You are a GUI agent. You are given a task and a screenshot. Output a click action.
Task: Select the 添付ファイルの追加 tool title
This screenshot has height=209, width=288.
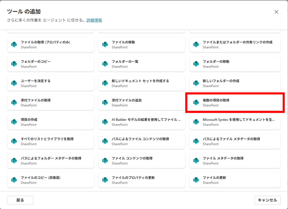pos(127,100)
